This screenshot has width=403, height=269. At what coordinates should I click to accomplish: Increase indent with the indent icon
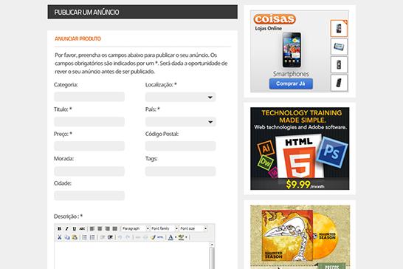(x=110, y=237)
